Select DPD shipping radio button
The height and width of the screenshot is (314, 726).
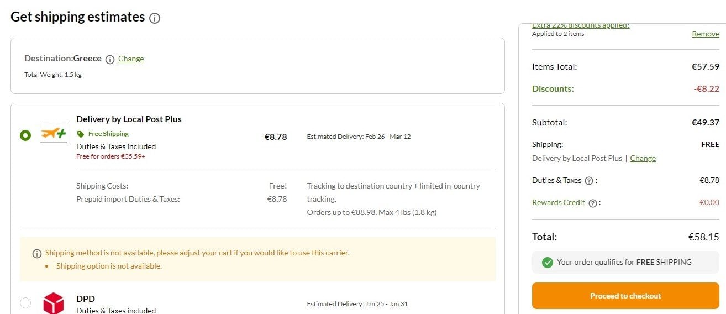(x=25, y=303)
